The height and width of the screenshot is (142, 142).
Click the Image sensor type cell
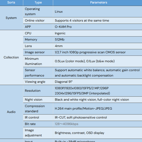(38, 52)
